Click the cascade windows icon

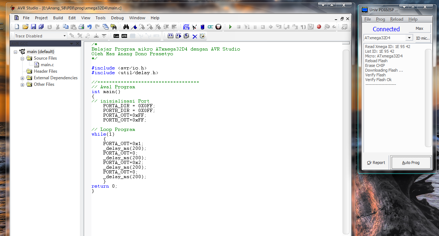[106, 27]
